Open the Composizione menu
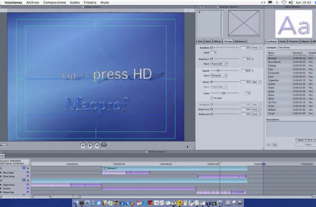The height and width of the screenshot is (207, 316). tap(55, 3)
